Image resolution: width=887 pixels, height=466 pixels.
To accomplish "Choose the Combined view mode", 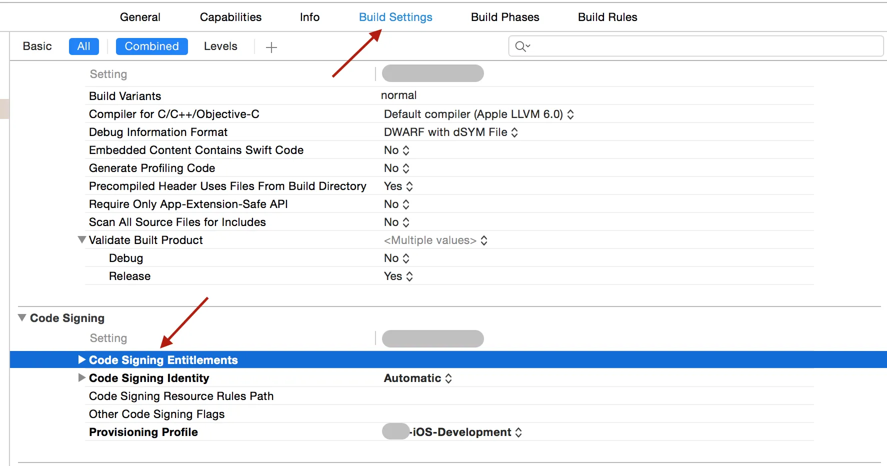I will pos(152,46).
